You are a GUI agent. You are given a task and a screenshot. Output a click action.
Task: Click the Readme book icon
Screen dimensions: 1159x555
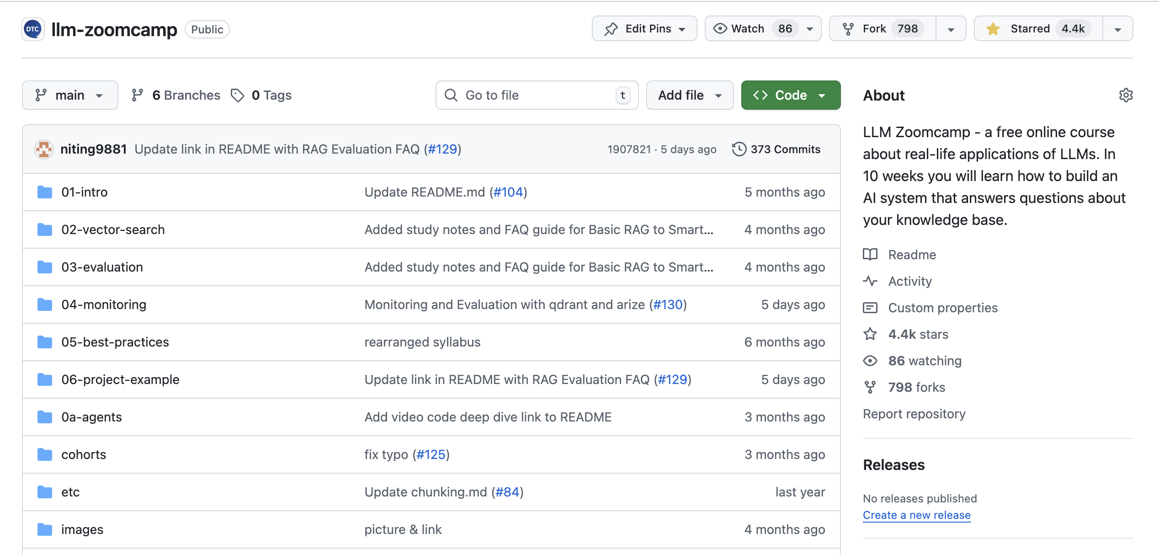[x=871, y=255]
